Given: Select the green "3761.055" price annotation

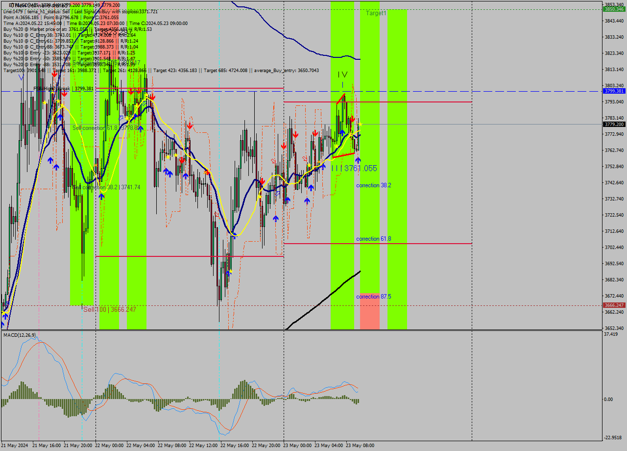Looking at the screenshot, I should coord(361,168).
